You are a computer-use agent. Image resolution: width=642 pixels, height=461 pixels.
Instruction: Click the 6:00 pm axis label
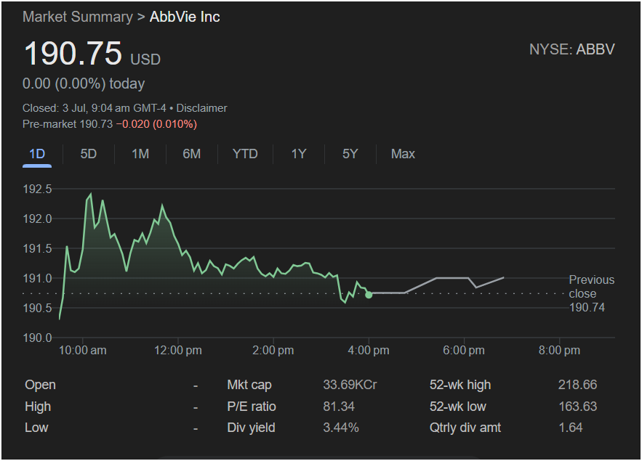pyautogui.click(x=464, y=351)
